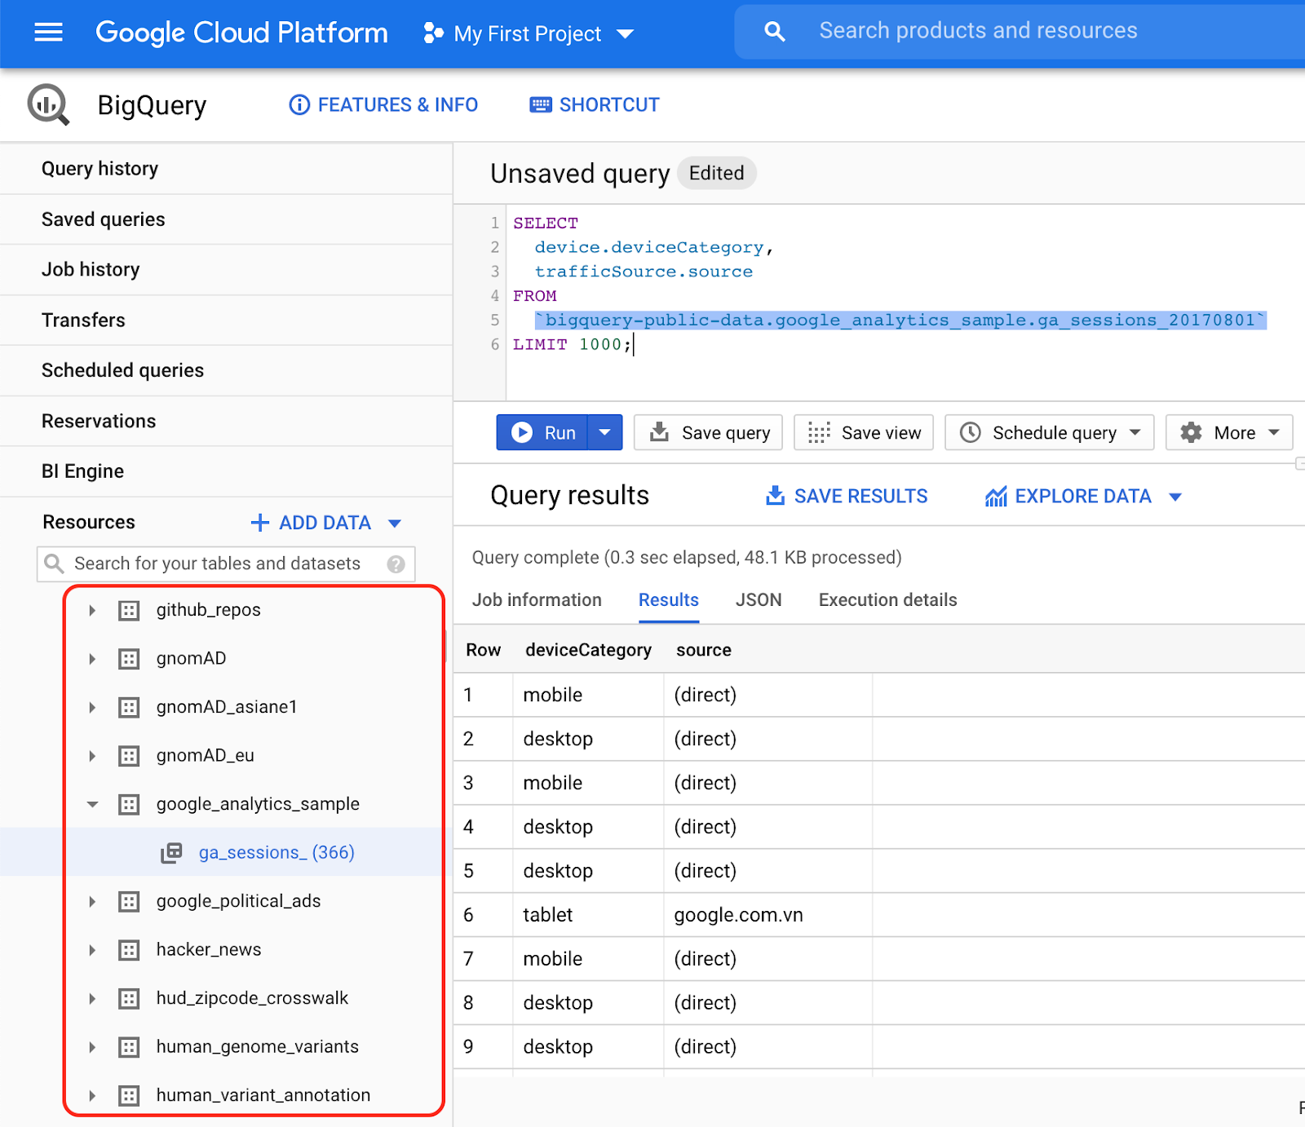The image size is (1305, 1127).
Task: Click the Search products and resources field
Action: [x=1020, y=32]
